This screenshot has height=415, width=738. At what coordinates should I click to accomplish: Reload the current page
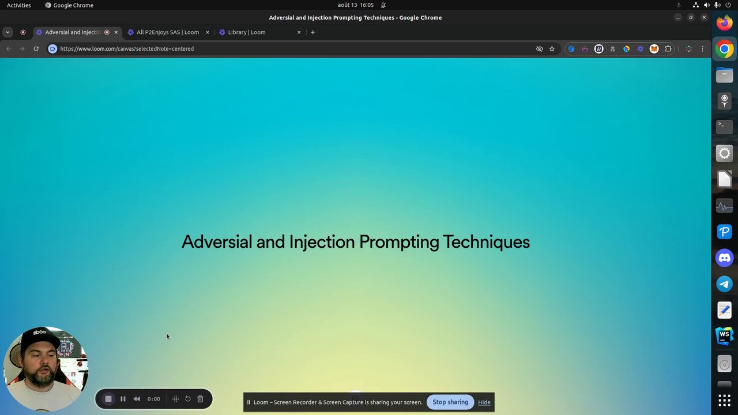36,49
